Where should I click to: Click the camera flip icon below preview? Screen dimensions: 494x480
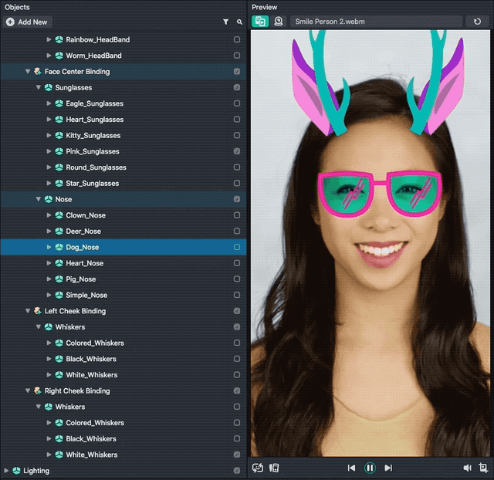tap(258, 468)
